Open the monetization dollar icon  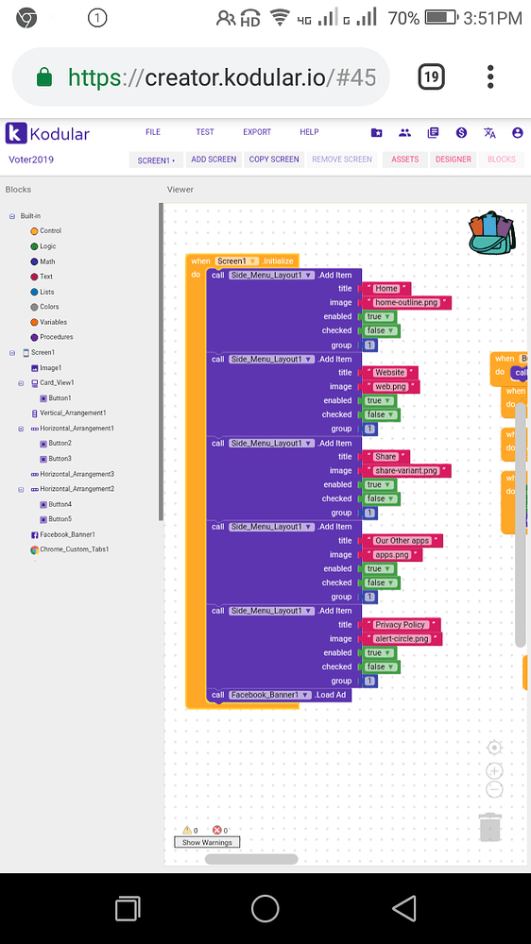point(462,133)
